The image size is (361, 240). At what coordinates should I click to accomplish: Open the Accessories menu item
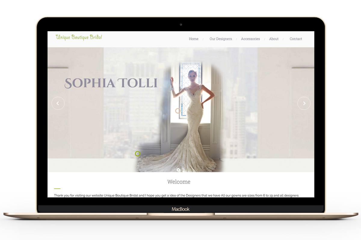tap(250, 39)
